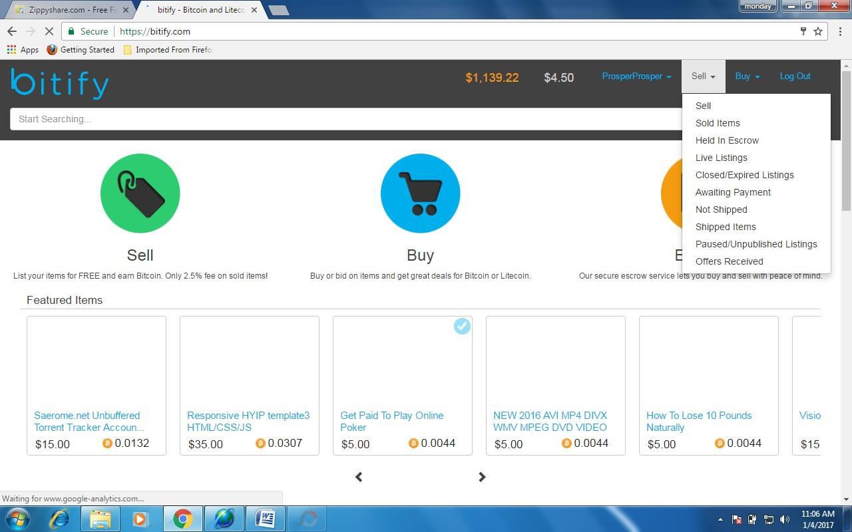Image resolution: width=852 pixels, height=532 pixels.
Task: Open Saerome.net Unbuffered Torrent Tracker listing
Action: [x=89, y=422]
